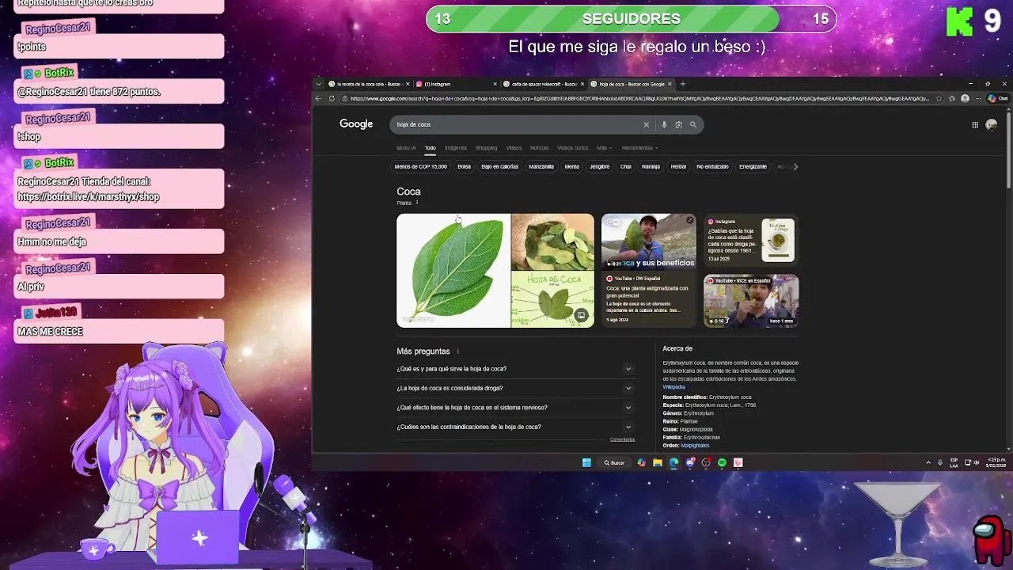Expand question about efecto en el sistema nervioso
The image size is (1013, 570).
[628, 408]
